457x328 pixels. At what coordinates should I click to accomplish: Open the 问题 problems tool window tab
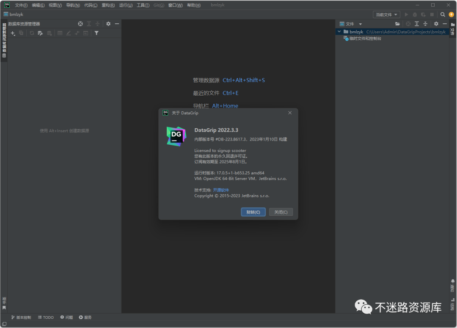(67, 317)
